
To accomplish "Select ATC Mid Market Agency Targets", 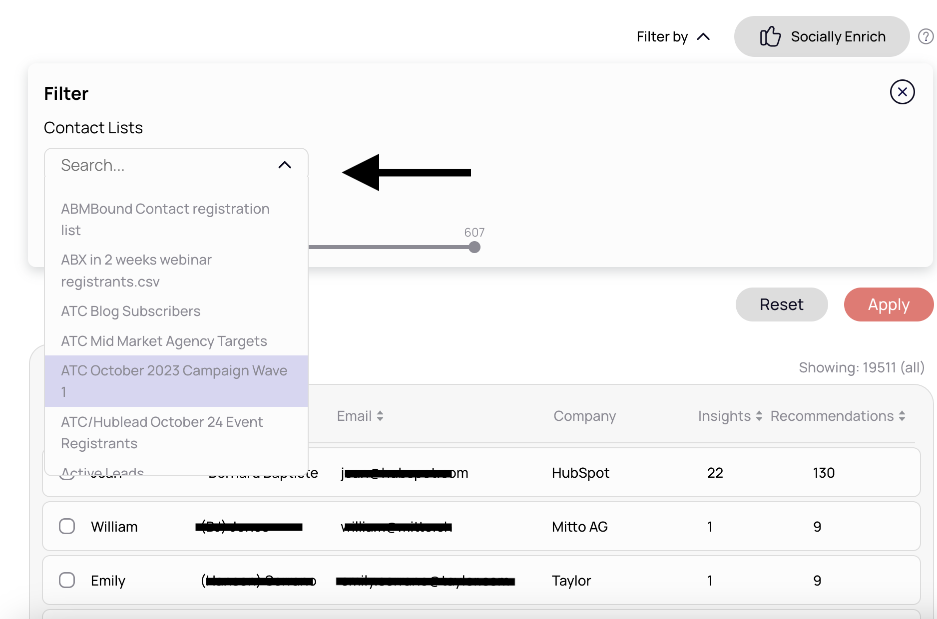I will [x=163, y=341].
